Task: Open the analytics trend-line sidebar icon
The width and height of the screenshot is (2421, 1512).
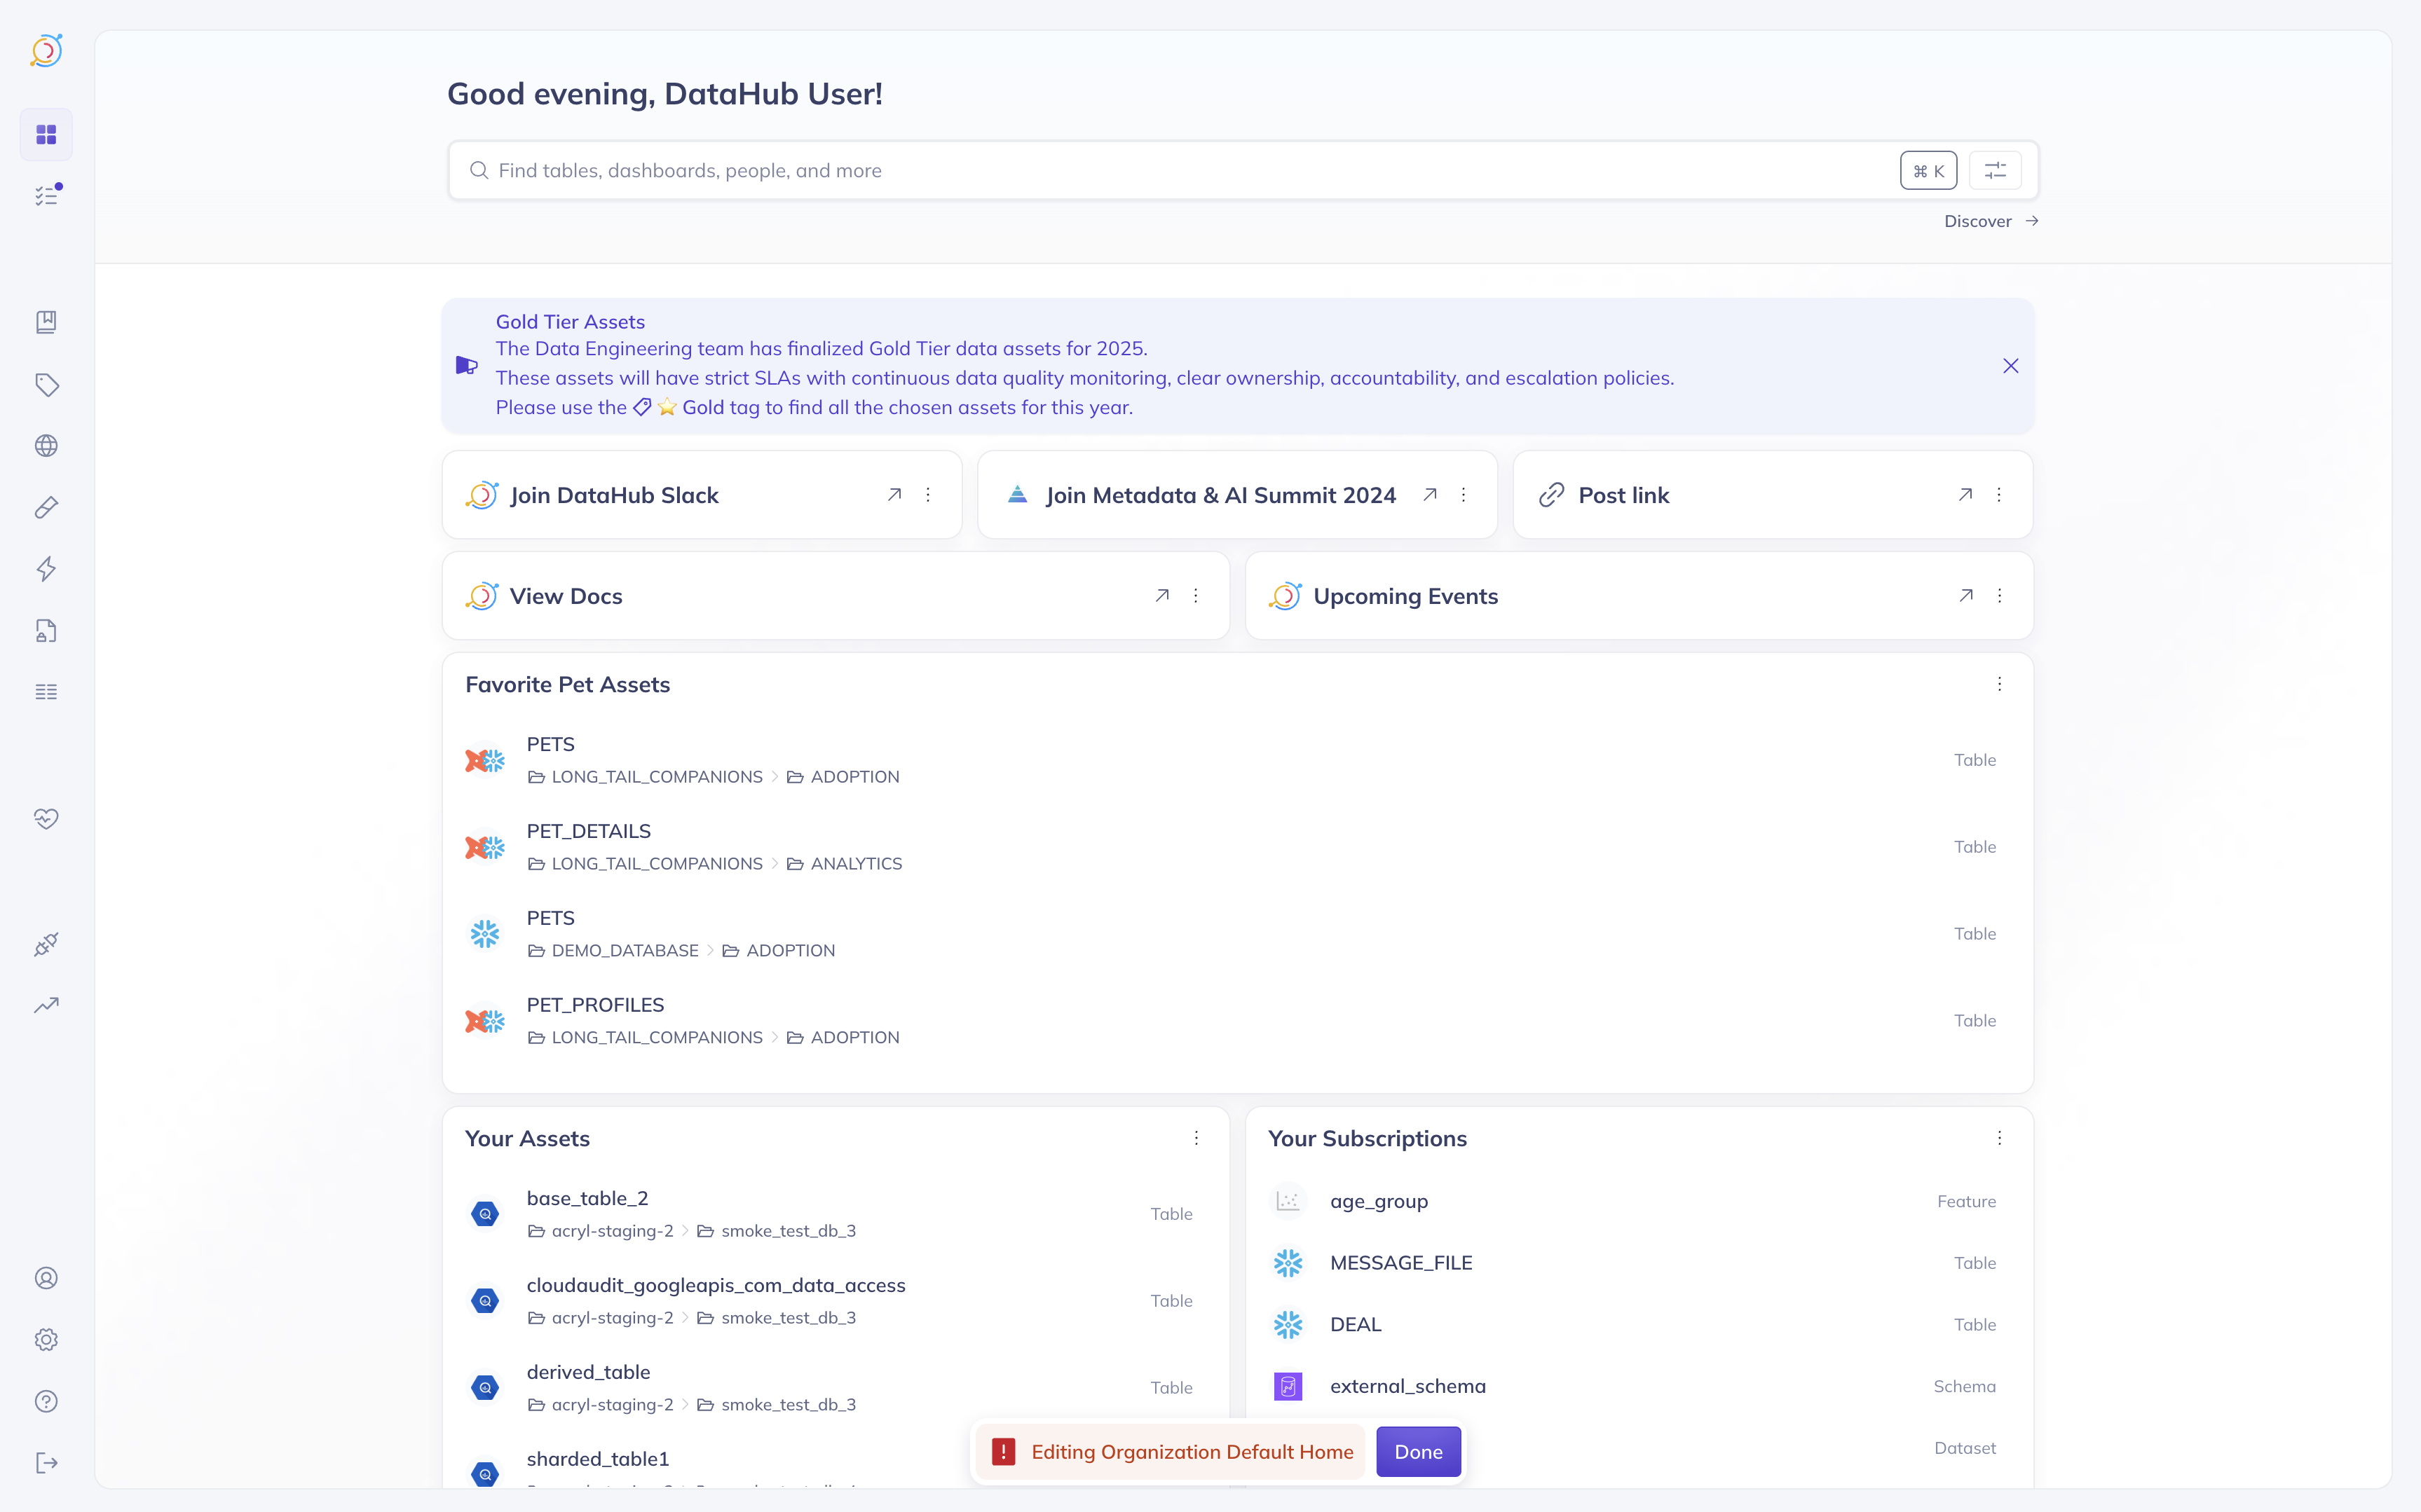Action: click(x=46, y=1005)
